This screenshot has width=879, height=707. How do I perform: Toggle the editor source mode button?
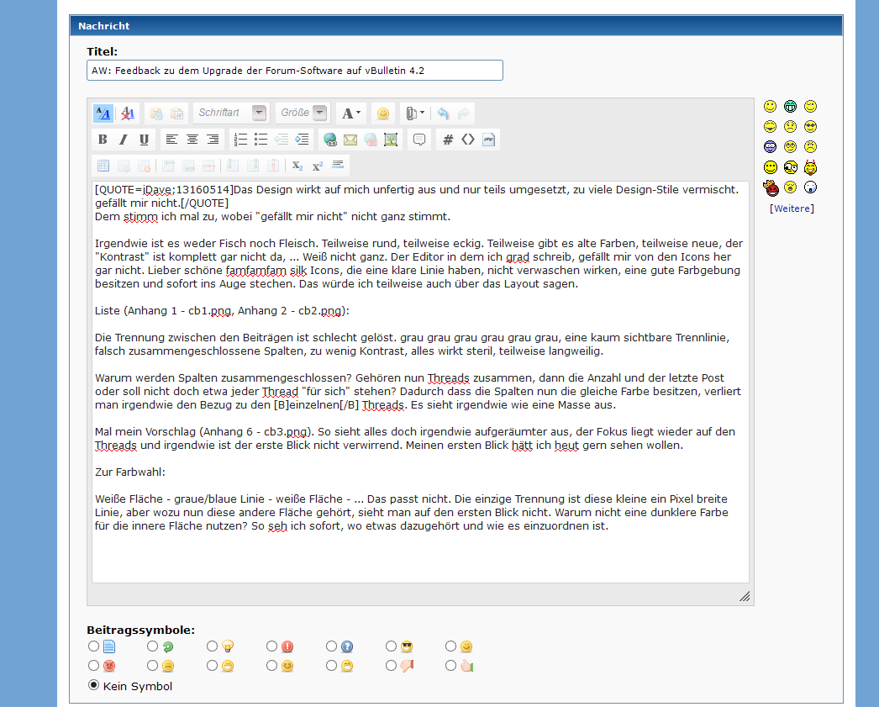pos(103,113)
